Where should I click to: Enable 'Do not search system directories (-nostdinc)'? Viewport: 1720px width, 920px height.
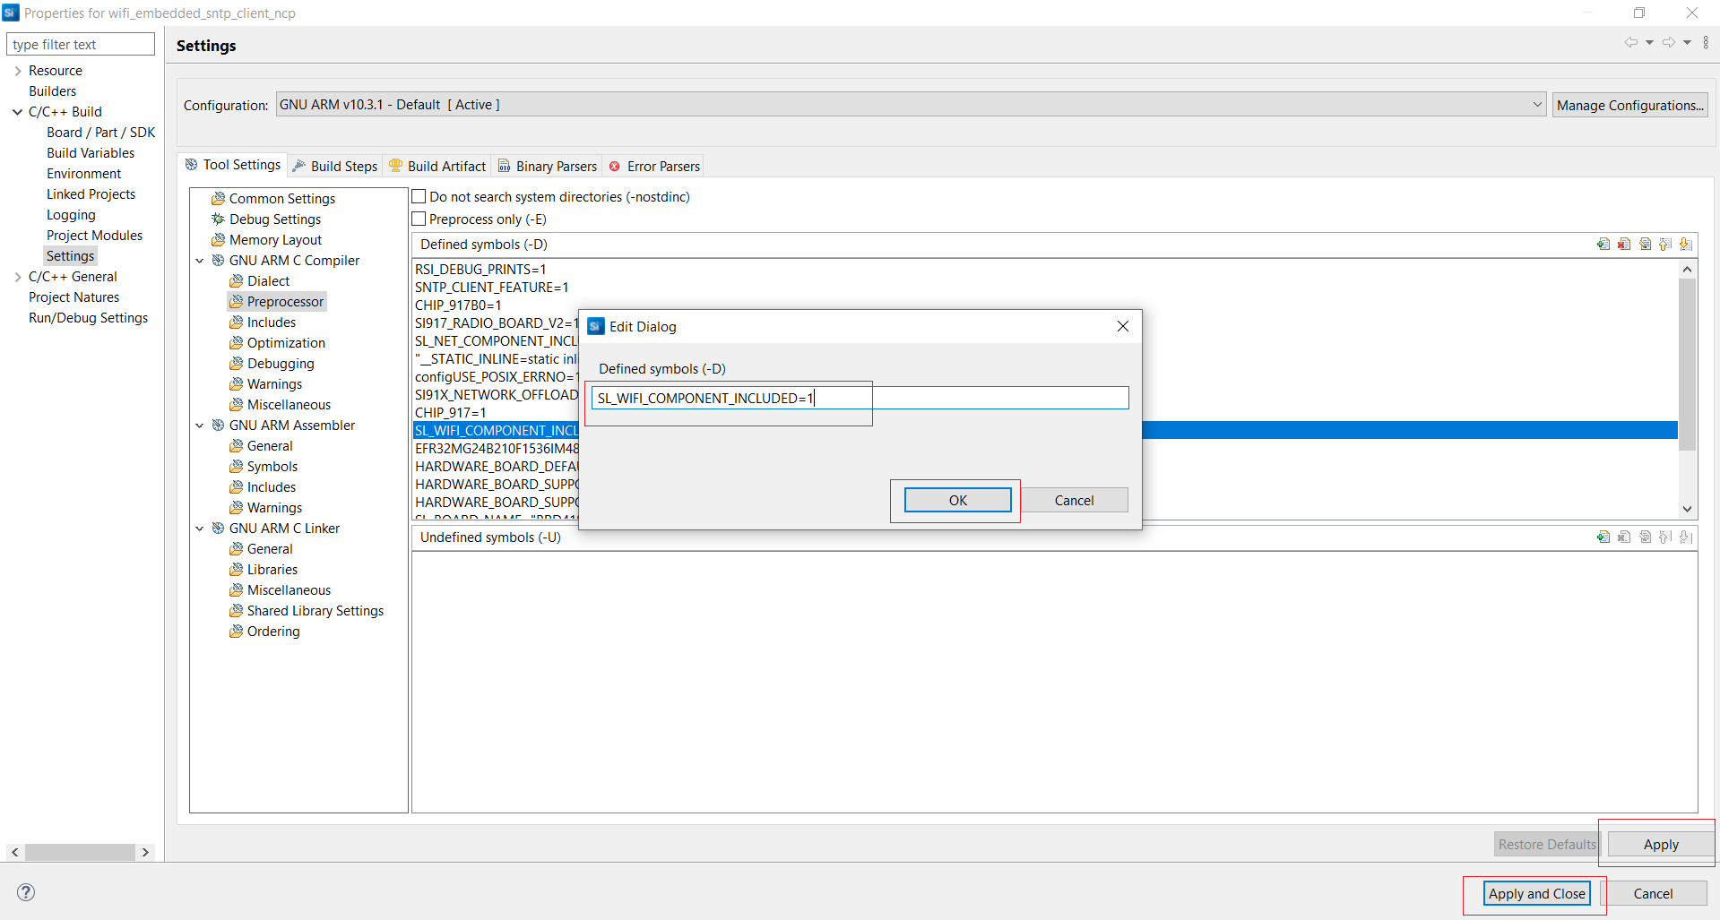419,195
